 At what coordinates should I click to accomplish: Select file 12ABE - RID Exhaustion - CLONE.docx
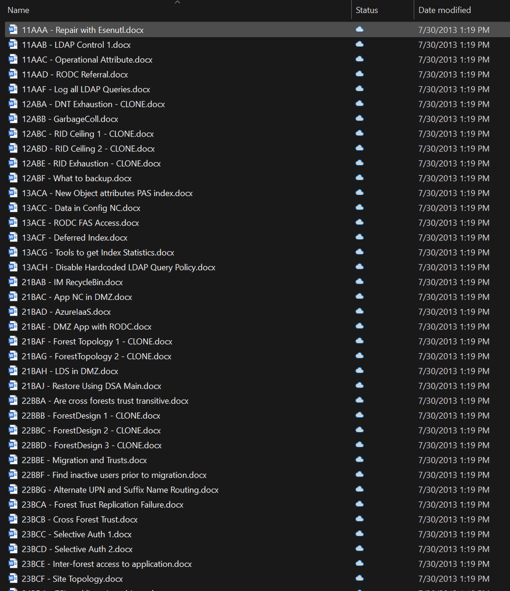coord(91,163)
